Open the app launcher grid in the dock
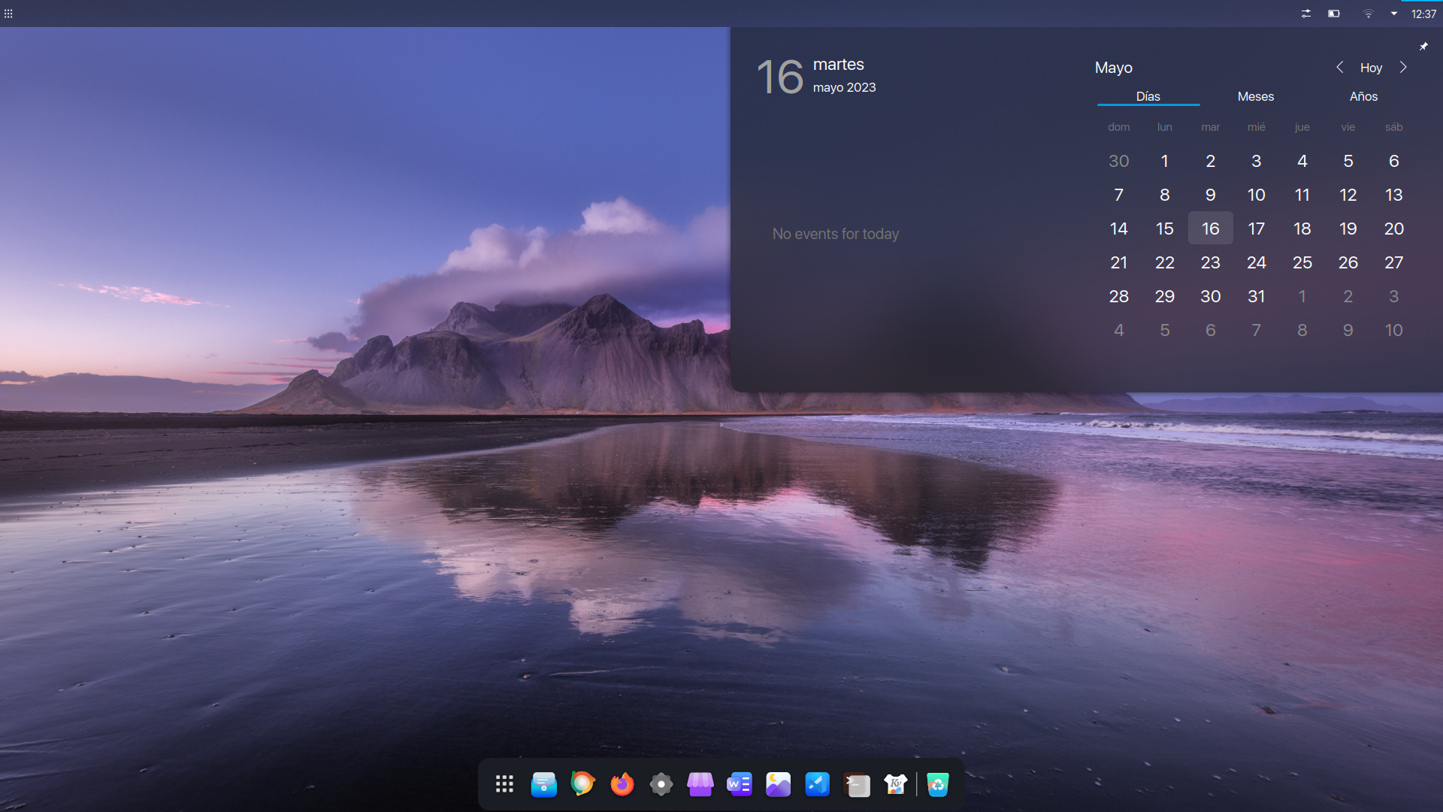1443x812 pixels. coord(504,785)
